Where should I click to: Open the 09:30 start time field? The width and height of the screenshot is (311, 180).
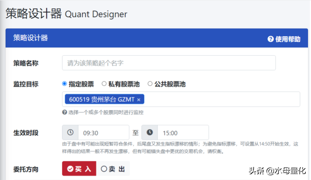[103, 132]
